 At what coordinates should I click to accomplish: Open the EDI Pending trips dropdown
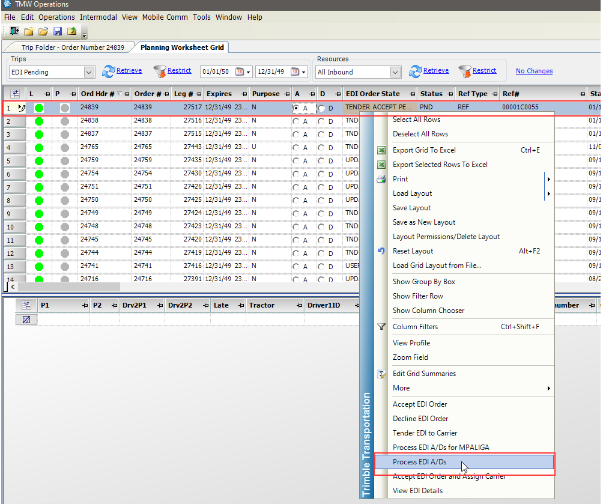(89, 72)
